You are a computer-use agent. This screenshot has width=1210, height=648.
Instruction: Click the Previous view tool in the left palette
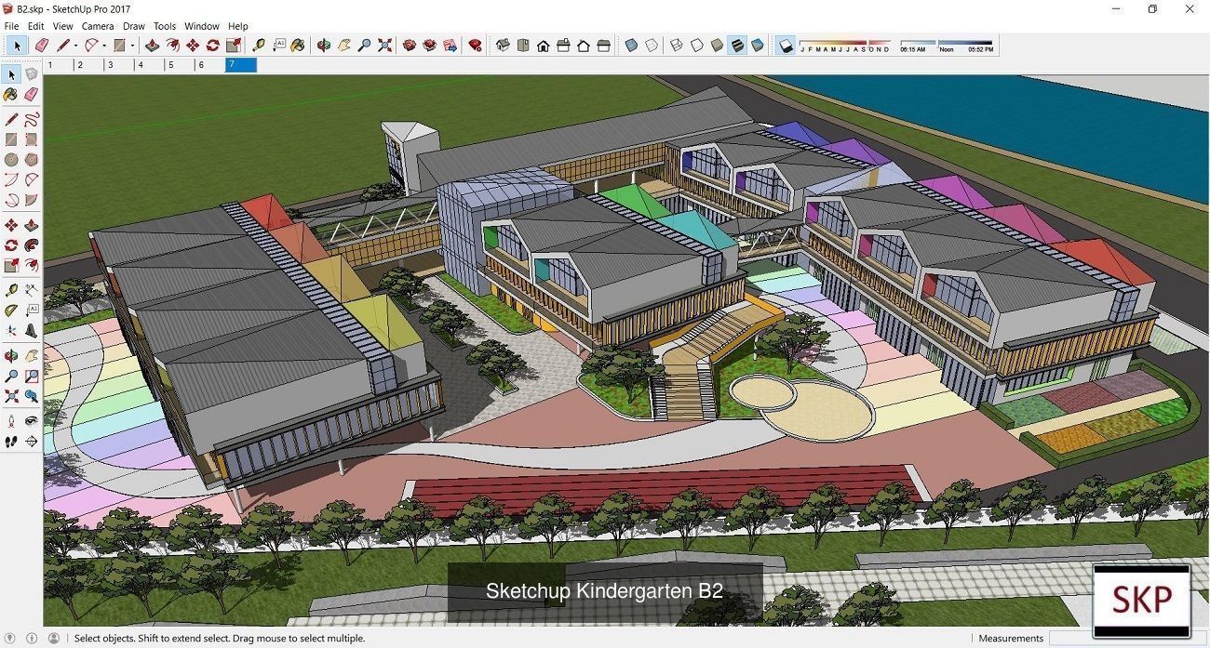(32, 396)
